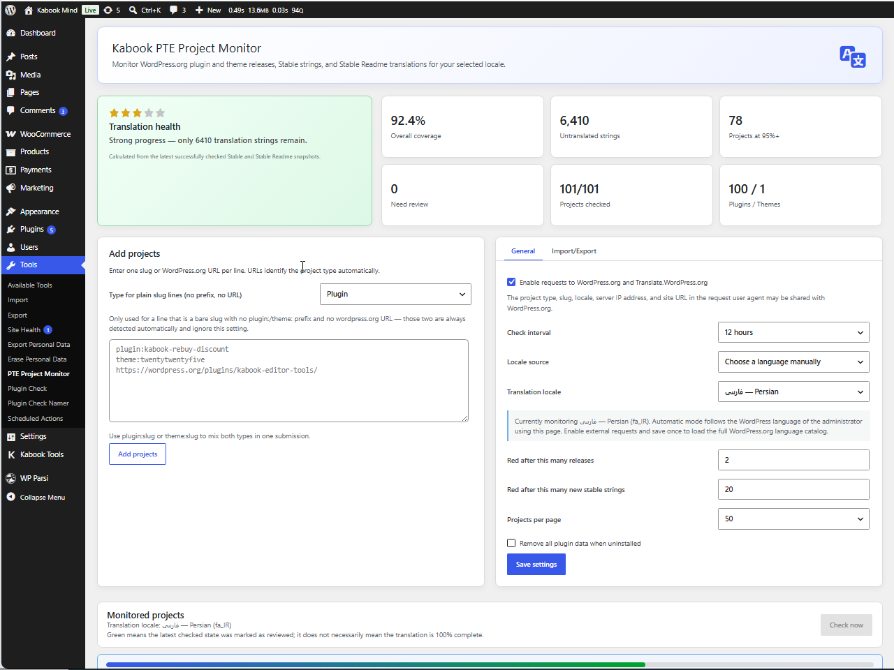Click the 100 / 1 Plugins / Themes card
This screenshot has height=670, width=894.
800,195
